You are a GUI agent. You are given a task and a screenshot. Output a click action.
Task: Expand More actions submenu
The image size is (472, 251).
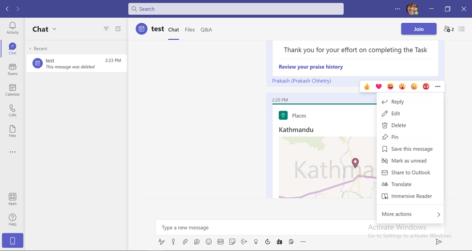410,214
